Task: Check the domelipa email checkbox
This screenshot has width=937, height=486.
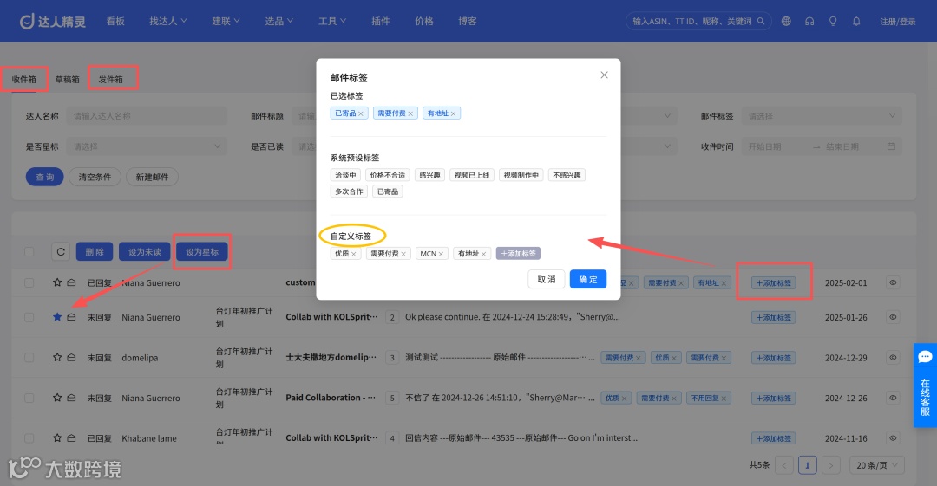Action: point(29,357)
